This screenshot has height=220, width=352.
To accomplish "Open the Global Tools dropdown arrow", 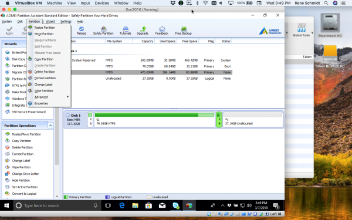I will (x=312, y=33).
